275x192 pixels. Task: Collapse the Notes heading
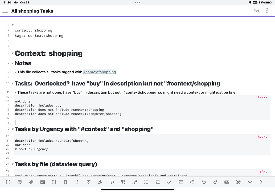[x=13, y=63]
